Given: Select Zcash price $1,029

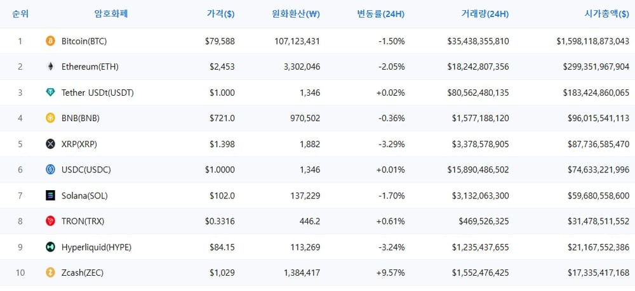Looking at the screenshot, I should [222, 273].
